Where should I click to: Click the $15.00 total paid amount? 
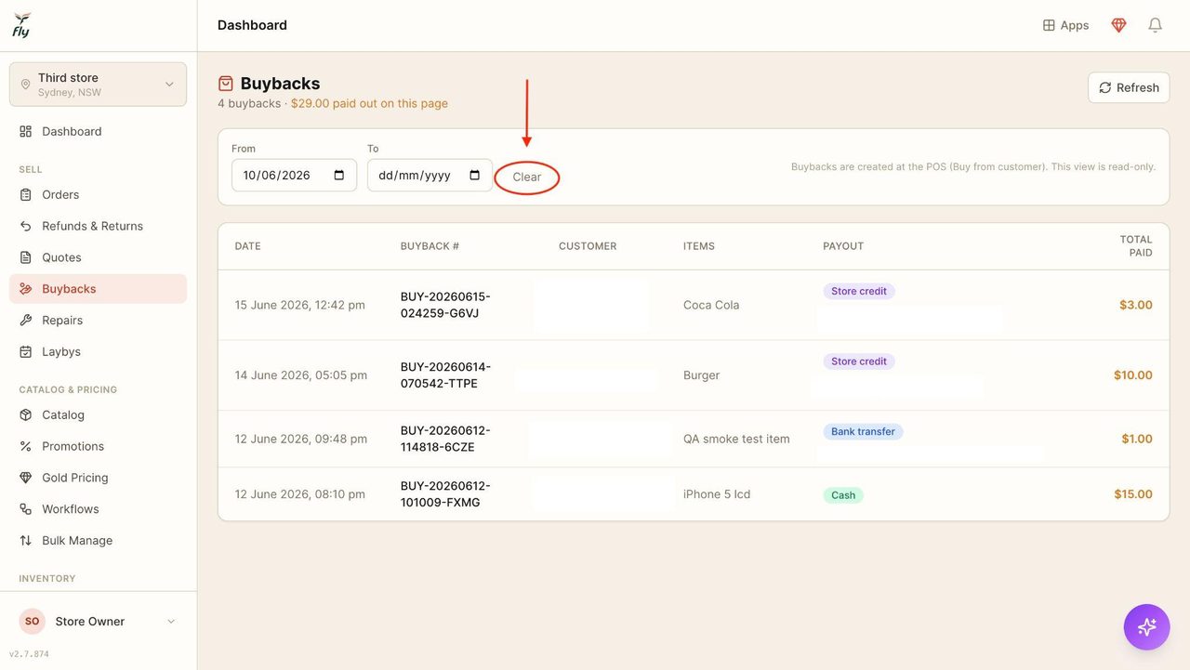pos(1133,494)
